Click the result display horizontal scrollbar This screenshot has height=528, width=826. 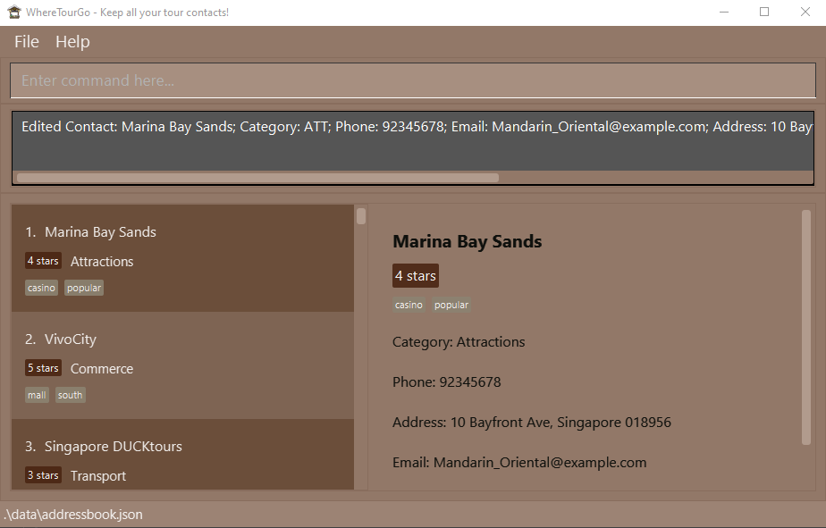257,177
